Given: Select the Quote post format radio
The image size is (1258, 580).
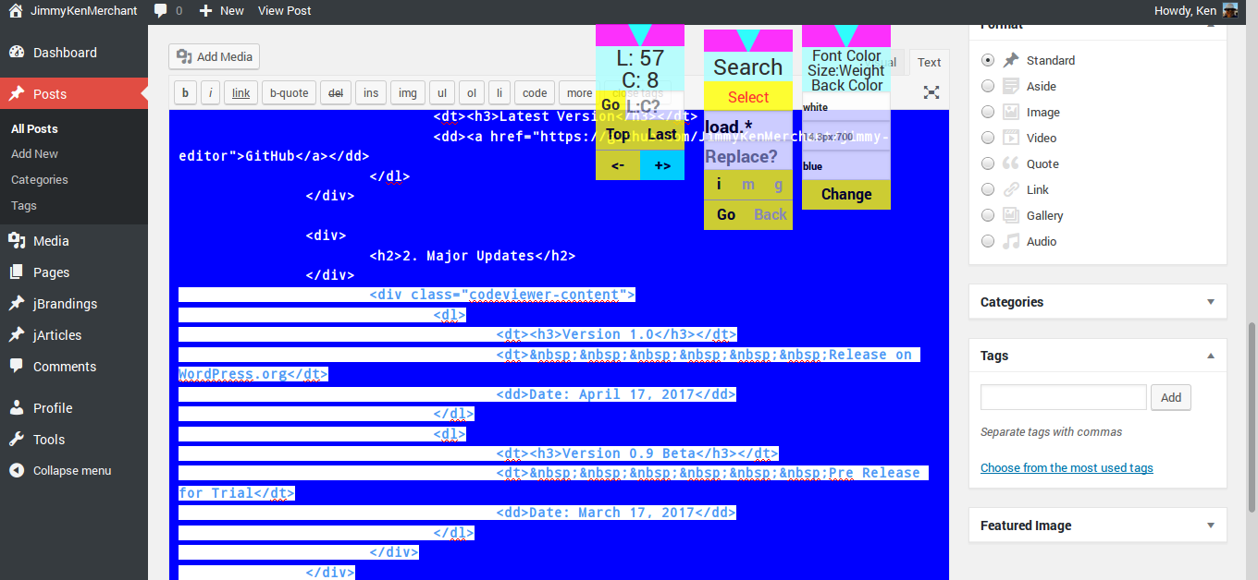Looking at the screenshot, I should (x=988, y=163).
